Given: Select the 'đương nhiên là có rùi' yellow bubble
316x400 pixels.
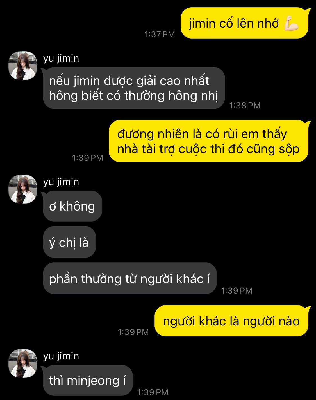Looking at the screenshot, I should [x=209, y=141].
